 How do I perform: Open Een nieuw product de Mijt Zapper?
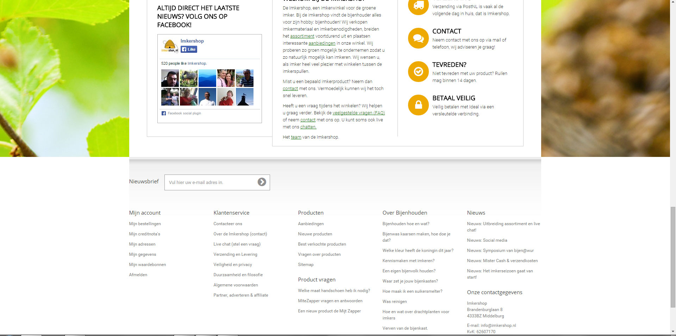click(330, 311)
